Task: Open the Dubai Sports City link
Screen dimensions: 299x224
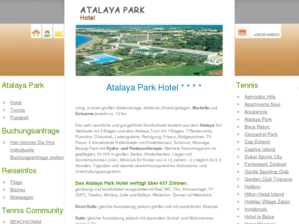Action: point(263,157)
